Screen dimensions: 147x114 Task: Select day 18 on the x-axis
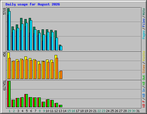[x=82, y=111]
